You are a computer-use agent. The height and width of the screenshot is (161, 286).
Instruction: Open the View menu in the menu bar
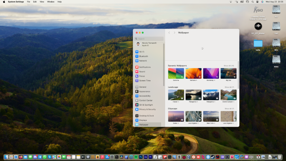pyautogui.click(x=42, y=2)
